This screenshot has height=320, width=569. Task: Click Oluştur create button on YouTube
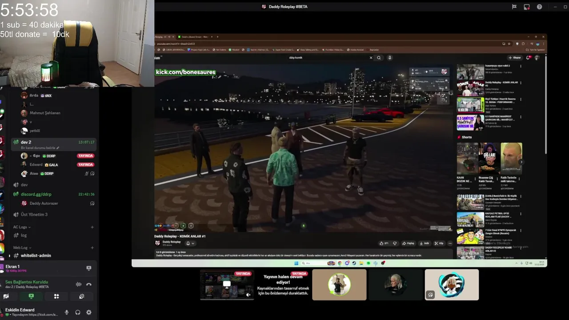[x=515, y=58]
